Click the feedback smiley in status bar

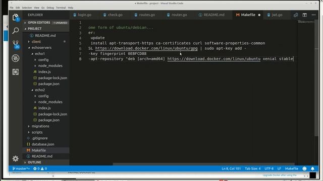pos(304,169)
